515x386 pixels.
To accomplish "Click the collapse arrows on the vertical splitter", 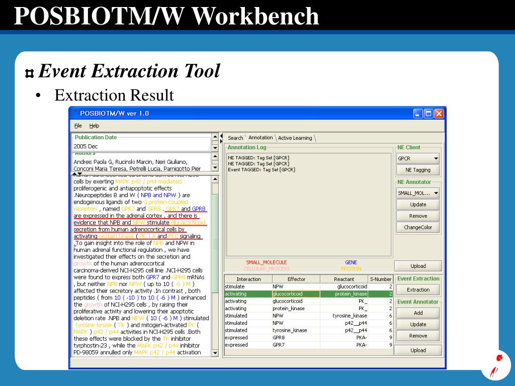I will [x=221, y=138].
